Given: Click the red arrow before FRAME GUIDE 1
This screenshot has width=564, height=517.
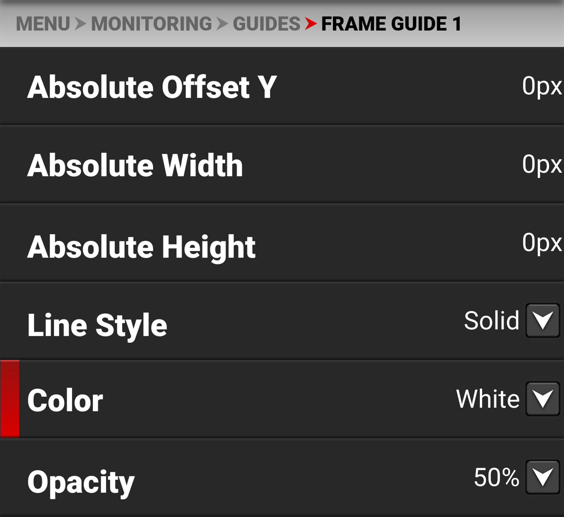Looking at the screenshot, I should pos(311,24).
